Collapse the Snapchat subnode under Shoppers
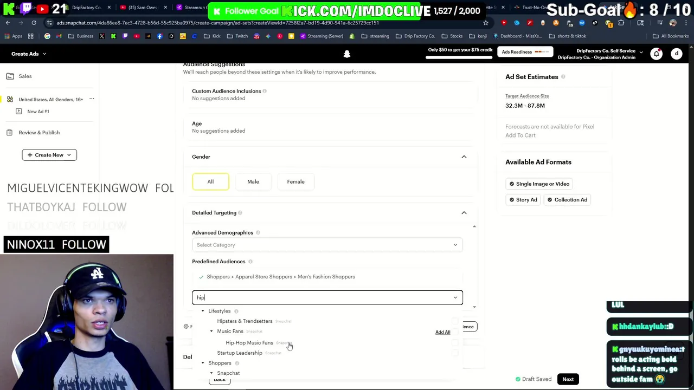Image resolution: width=694 pixels, height=390 pixels. click(211, 373)
